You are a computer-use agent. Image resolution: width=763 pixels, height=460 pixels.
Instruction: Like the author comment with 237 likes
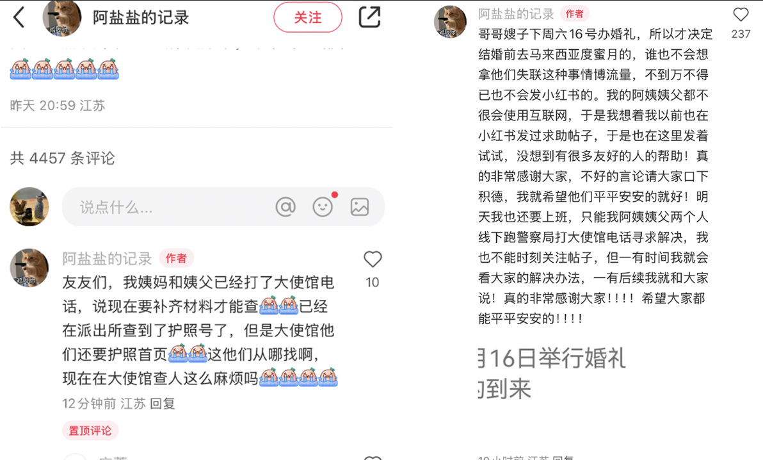741,15
